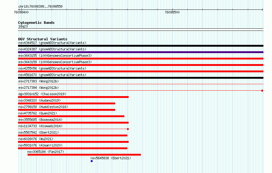The width and height of the screenshot is (272, 173).
Task: Open the dgv3931n152 Chaisson2019 label
Action: (x=42, y=94)
